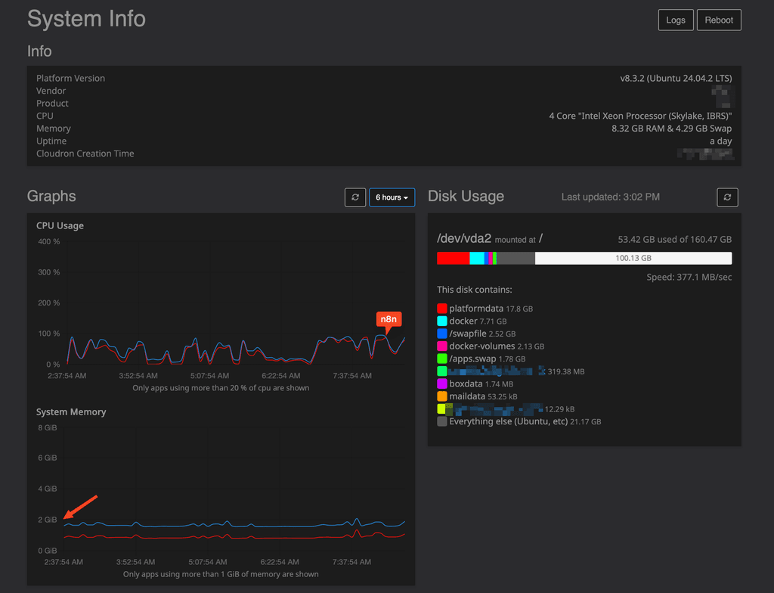Click the Uptime value 'a day'
This screenshot has width=774, height=593.
720,141
